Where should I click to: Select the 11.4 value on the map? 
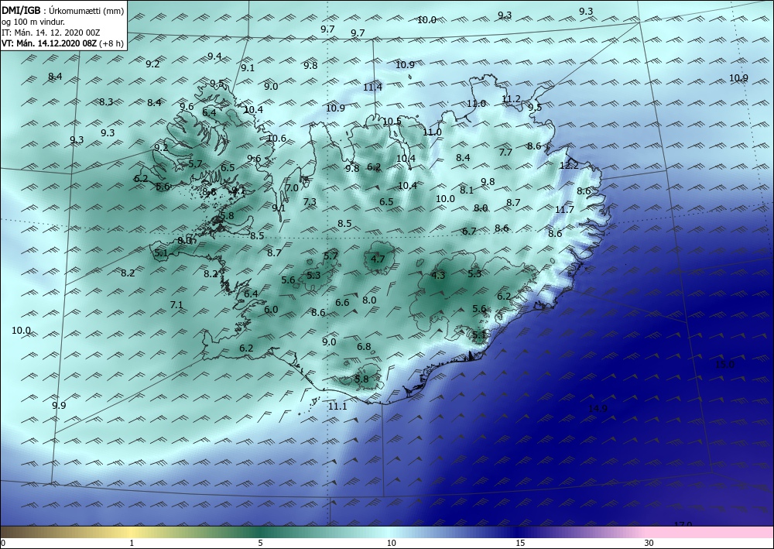(x=373, y=87)
